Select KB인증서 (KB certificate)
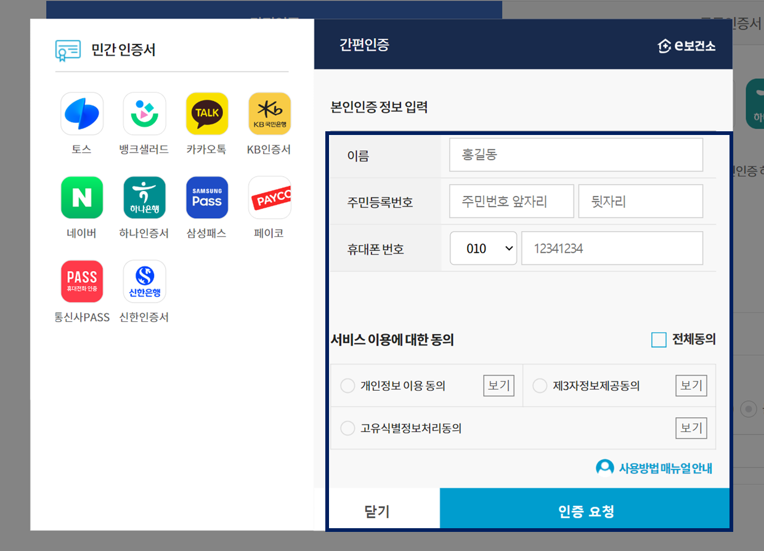Viewport: 764px width, 551px height. click(269, 113)
